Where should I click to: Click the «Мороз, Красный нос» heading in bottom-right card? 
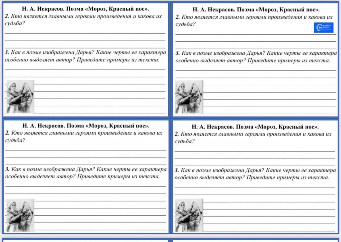point(255,127)
